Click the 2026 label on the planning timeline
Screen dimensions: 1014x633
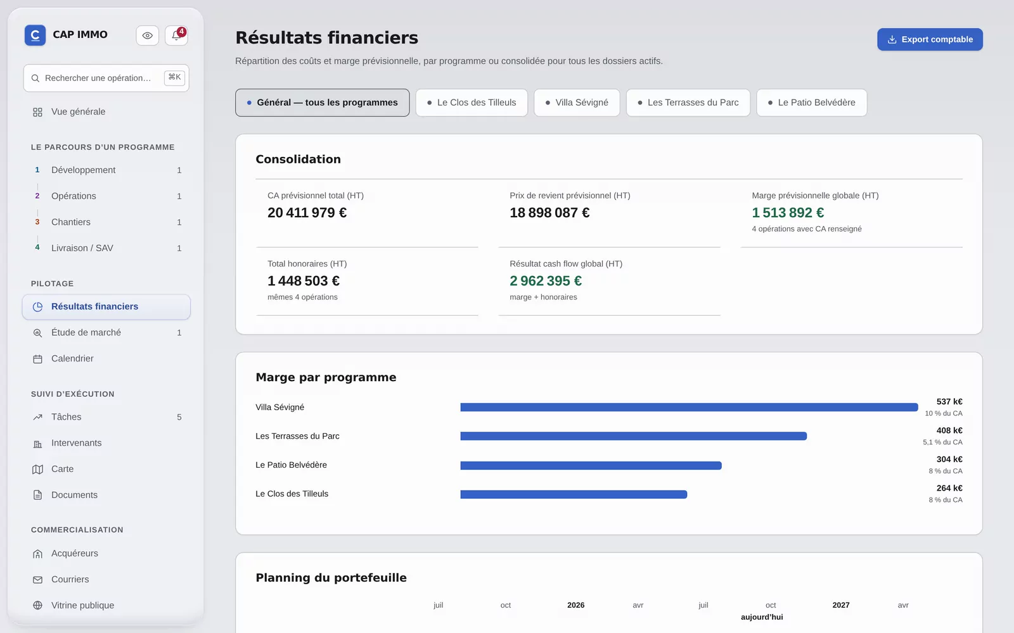(x=576, y=605)
